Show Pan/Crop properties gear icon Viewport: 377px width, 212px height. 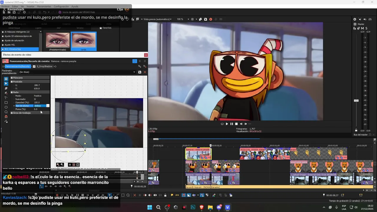coord(6,79)
